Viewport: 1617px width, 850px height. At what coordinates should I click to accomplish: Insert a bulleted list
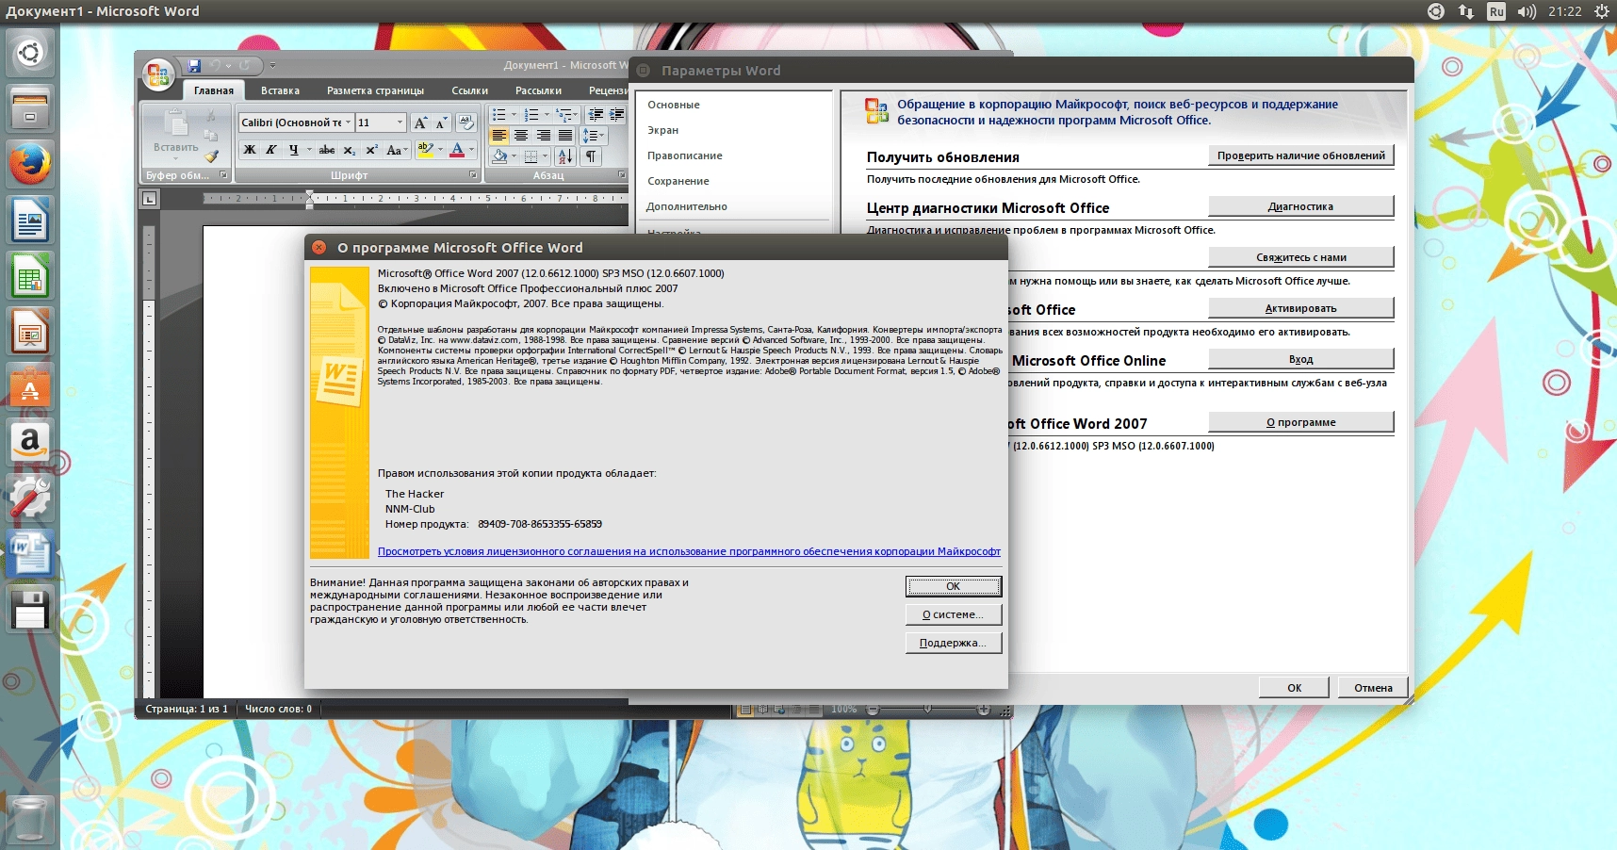click(x=499, y=115)
